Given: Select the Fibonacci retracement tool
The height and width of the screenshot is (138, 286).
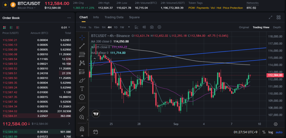Looking at the screenshot, I should 82,54.
